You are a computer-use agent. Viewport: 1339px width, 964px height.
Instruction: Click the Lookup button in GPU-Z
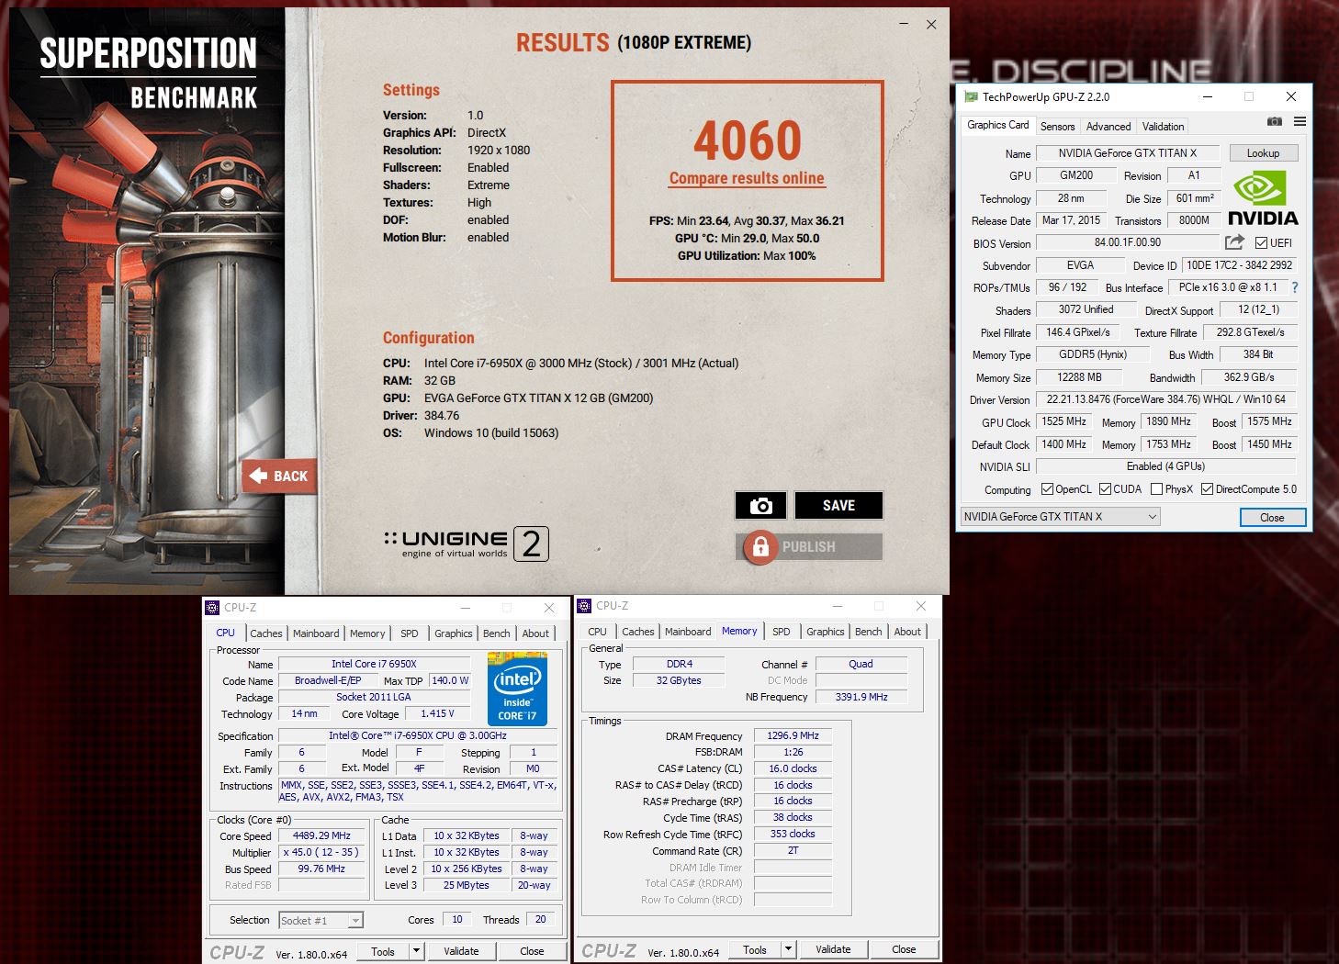[x=1263, y=153]
